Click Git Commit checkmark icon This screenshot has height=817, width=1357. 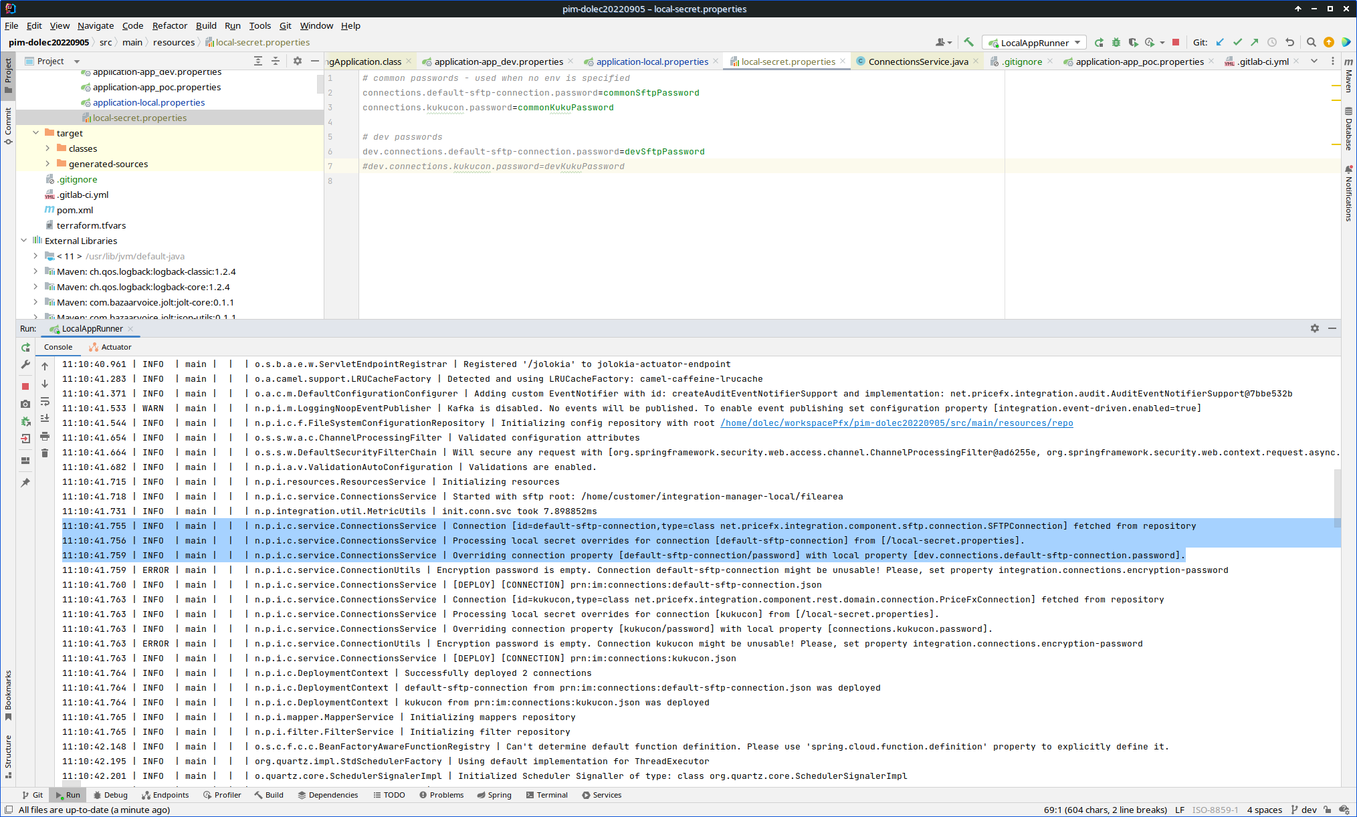coord(1237,42)
